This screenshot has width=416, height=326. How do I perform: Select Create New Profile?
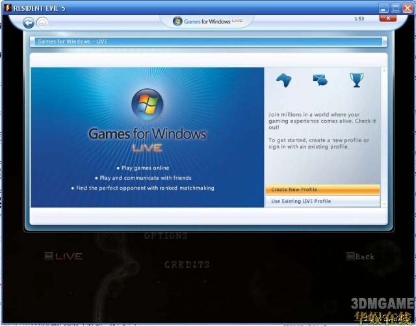(322, 190)
